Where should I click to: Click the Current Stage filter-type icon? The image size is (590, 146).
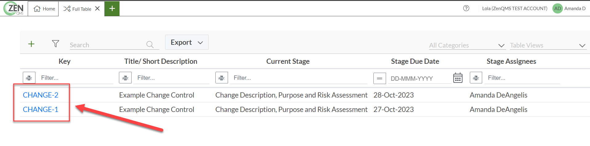tap(222, 78)
